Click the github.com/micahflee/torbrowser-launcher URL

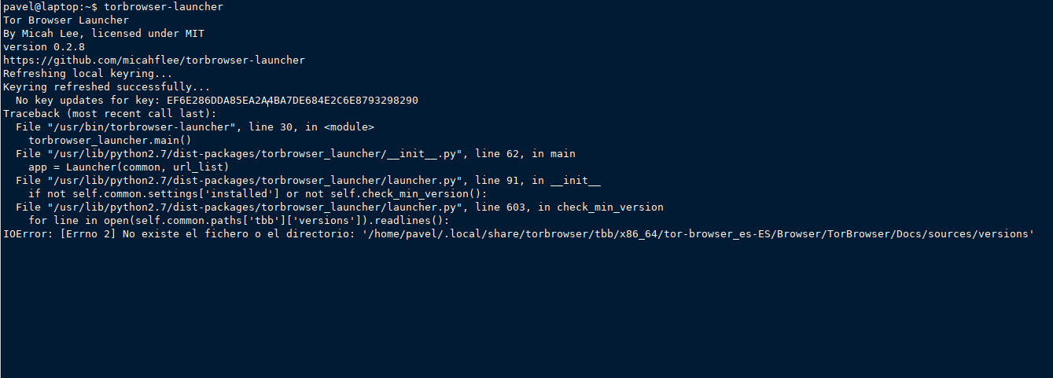(x=154, y=60)
